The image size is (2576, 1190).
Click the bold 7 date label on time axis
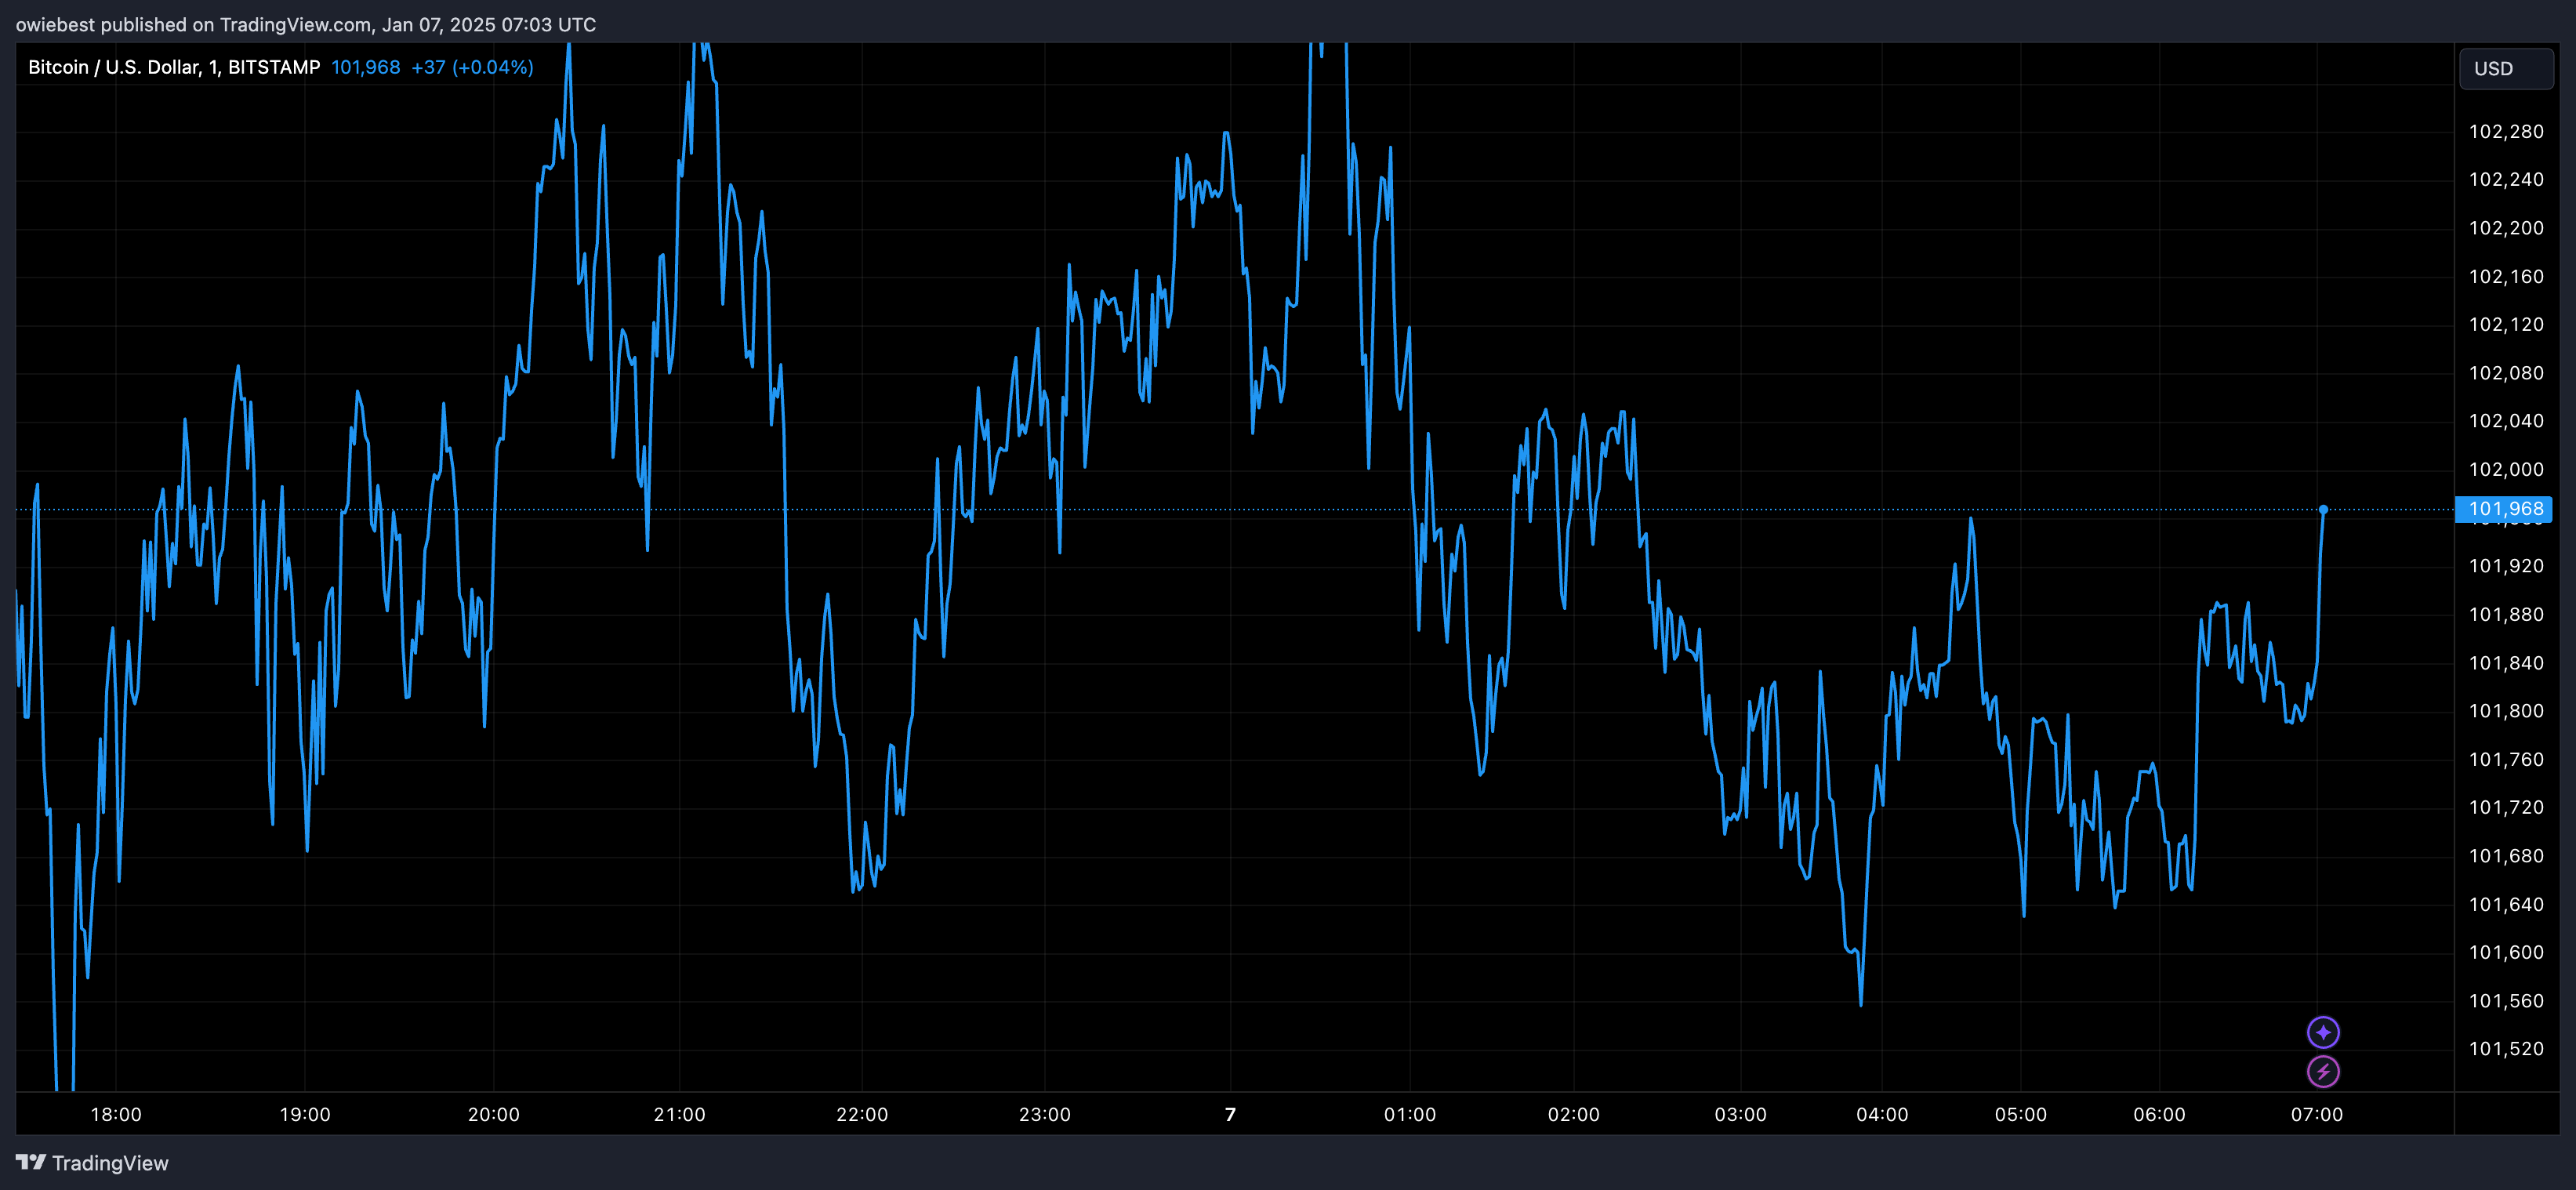coord(1231,1114)
